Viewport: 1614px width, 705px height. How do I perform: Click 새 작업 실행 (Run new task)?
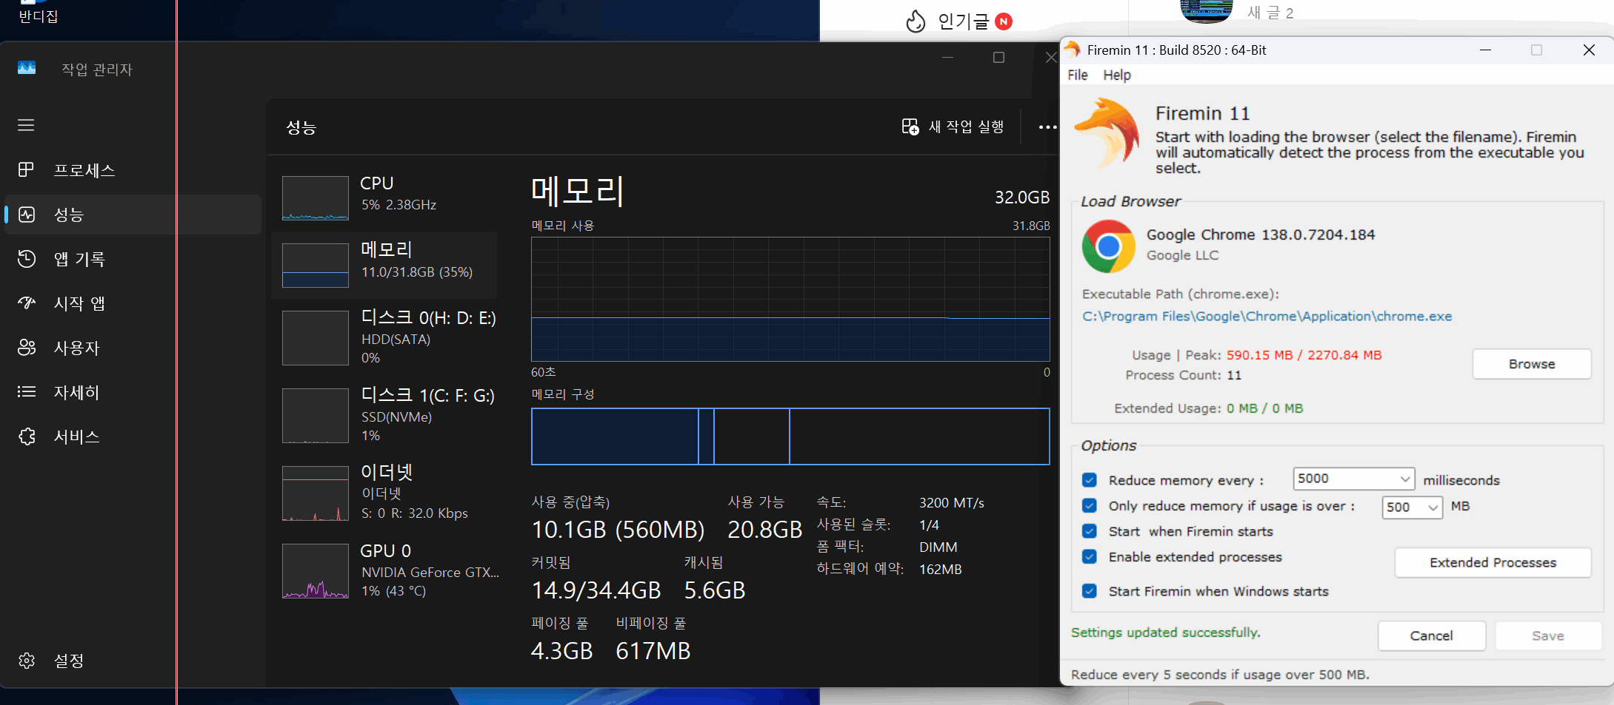(x=953, y=127)
